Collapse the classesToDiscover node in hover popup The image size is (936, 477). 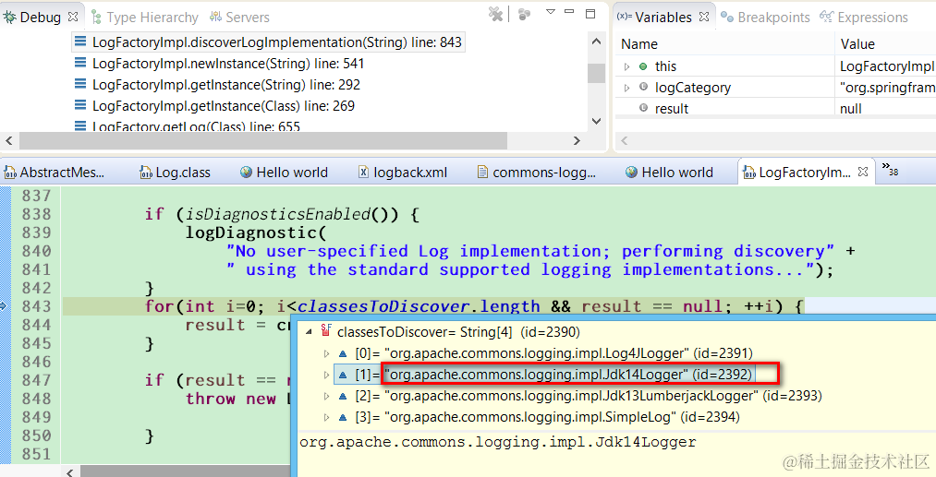(309, 331)
